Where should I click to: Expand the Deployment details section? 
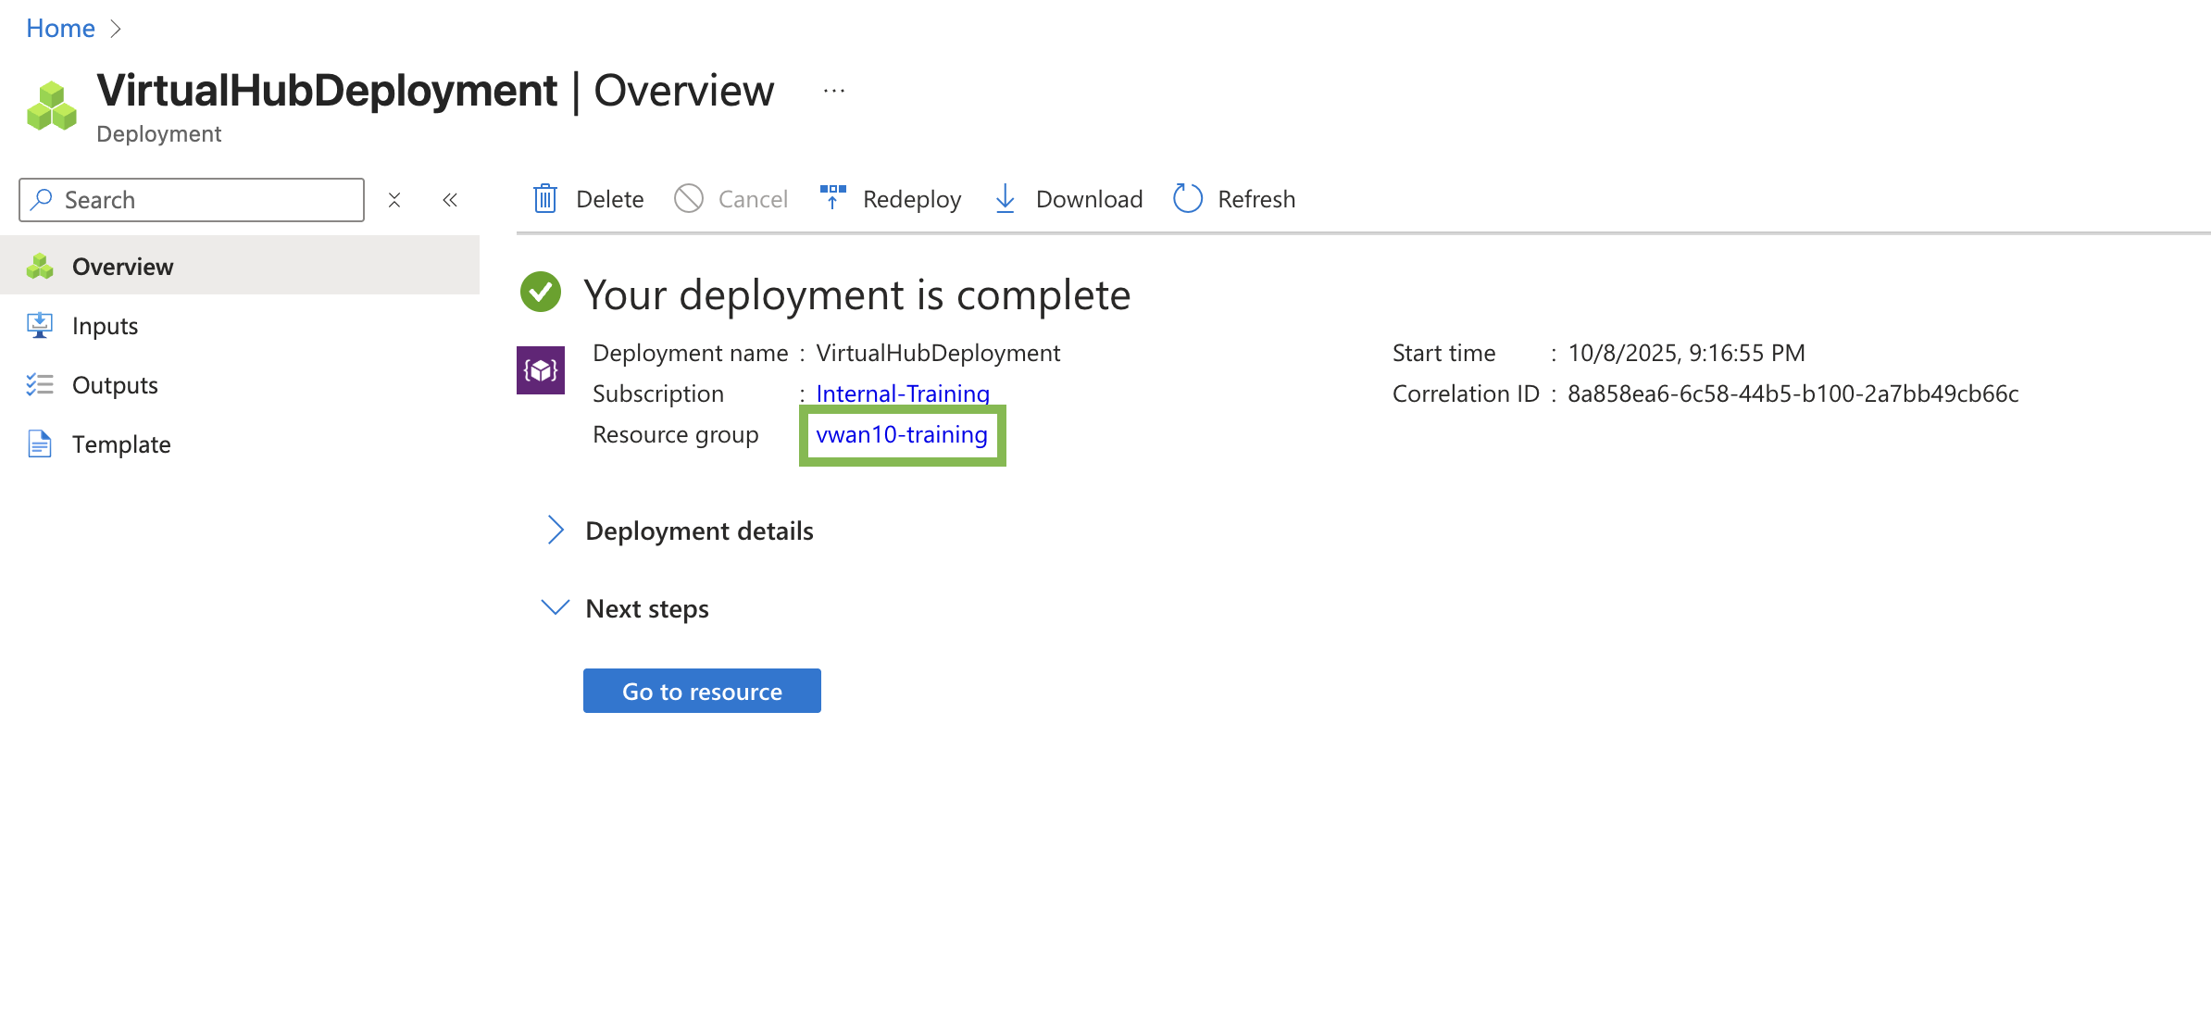coord(555,531)
